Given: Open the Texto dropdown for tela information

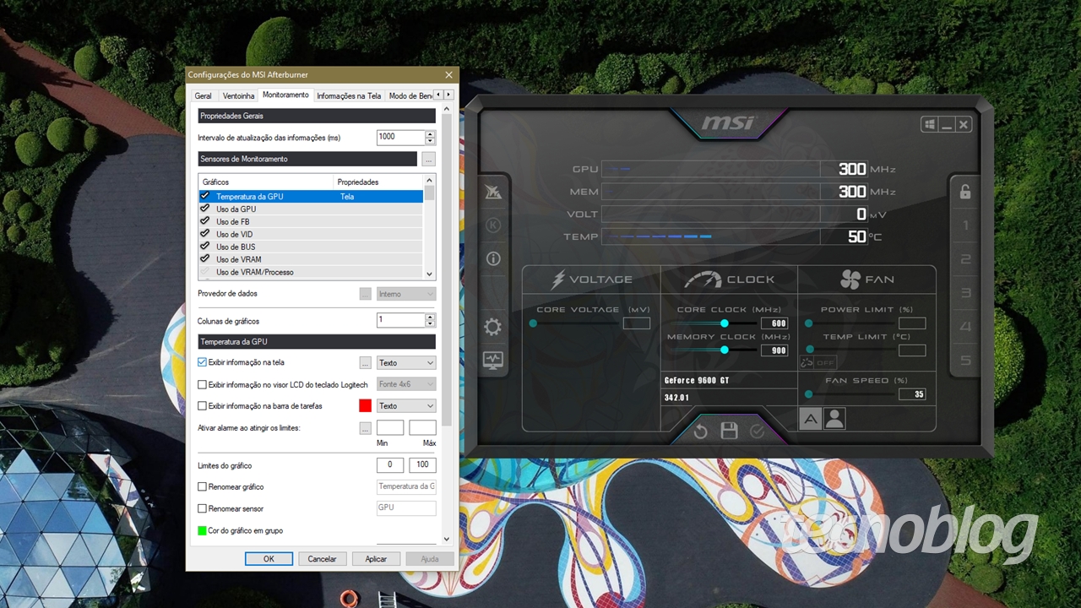Looking at the screenshot, I should pyautogui.click(x=406, y=362).
